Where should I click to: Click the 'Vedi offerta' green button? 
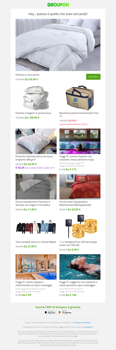pos(93,77)
